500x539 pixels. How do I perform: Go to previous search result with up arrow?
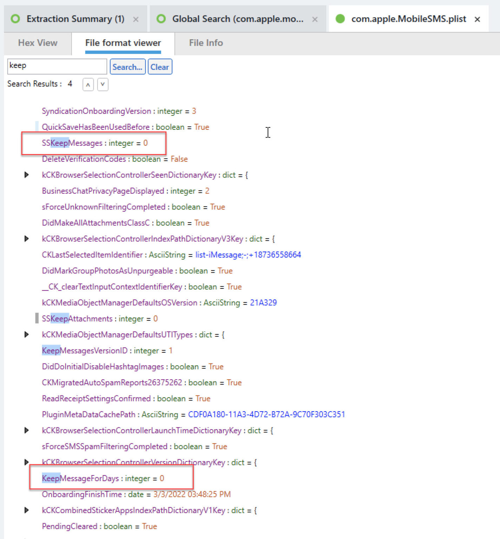pos(88,85)
